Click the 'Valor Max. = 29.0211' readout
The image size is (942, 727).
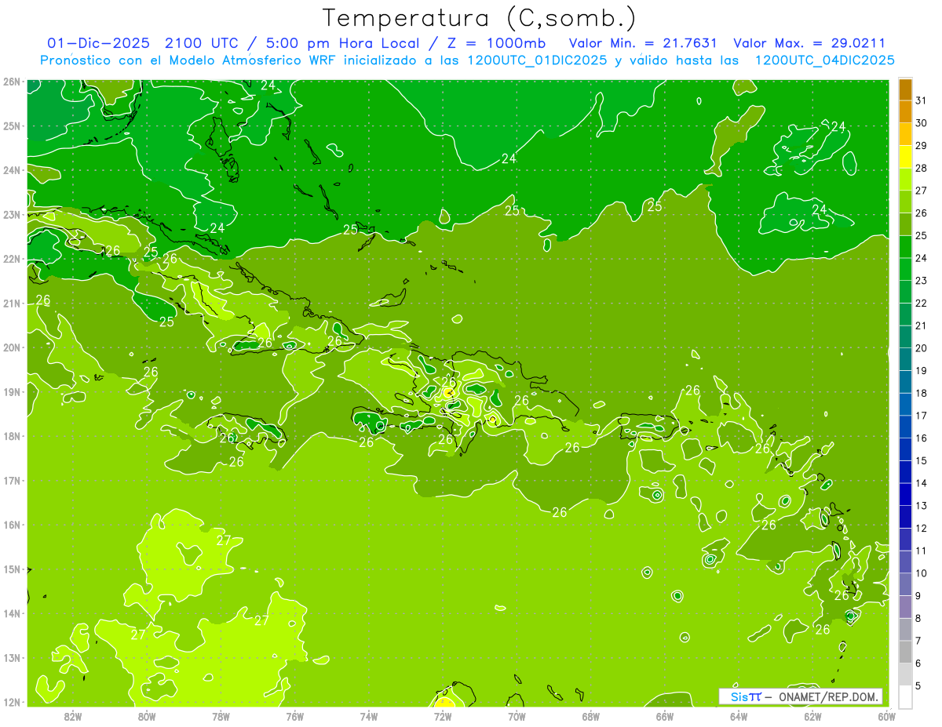pyautogui.click(x=809, y=43)
